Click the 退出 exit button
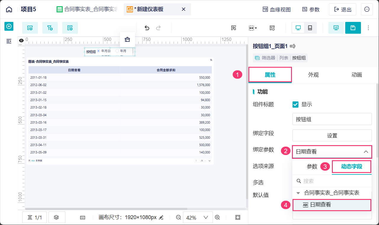This screenshot has width=379, height=225. tap(343, 9)
